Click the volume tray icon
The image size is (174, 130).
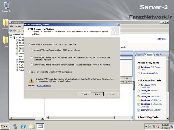pyautogui.click(x=158, y=126)
